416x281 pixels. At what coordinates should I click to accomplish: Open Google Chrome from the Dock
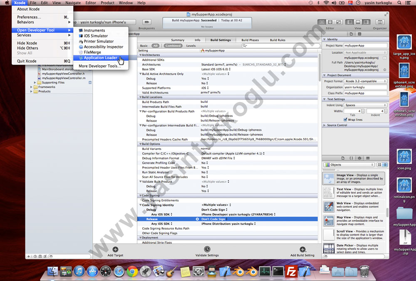point(132,271)
